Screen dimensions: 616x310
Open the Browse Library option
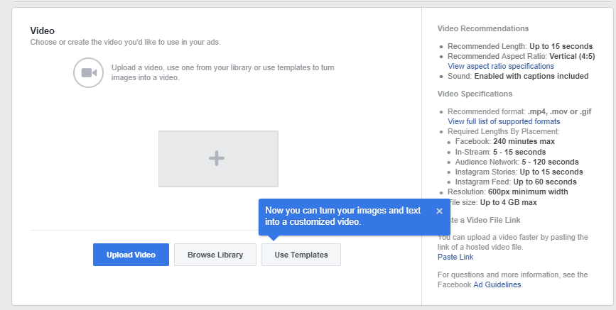pos(215,255)
